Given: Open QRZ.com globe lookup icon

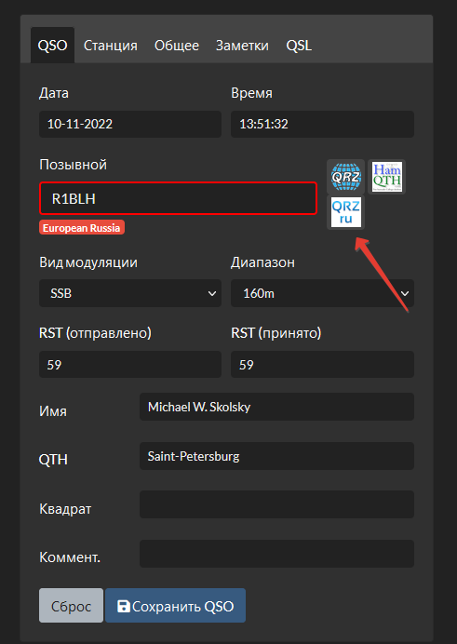Looking at the screenshot, I should tap(345, 177).
